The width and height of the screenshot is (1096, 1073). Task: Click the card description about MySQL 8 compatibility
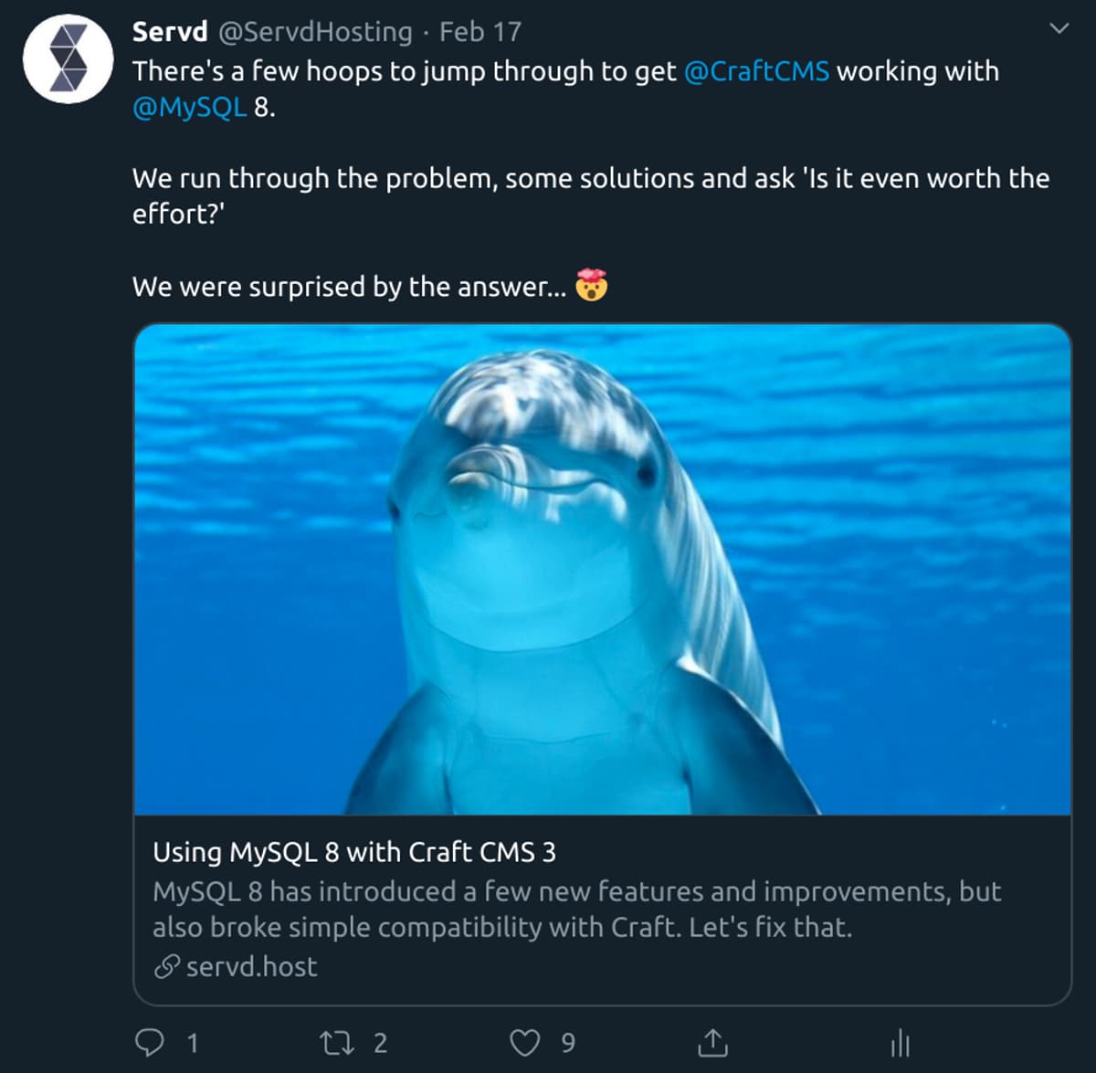point(576,909)
